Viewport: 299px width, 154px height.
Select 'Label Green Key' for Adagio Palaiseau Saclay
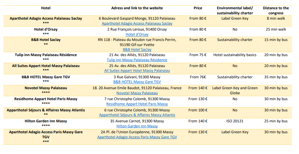(x=235, y=19)
